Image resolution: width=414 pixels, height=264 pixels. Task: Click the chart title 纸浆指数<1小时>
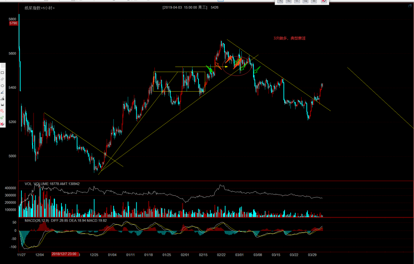[39, 8]
